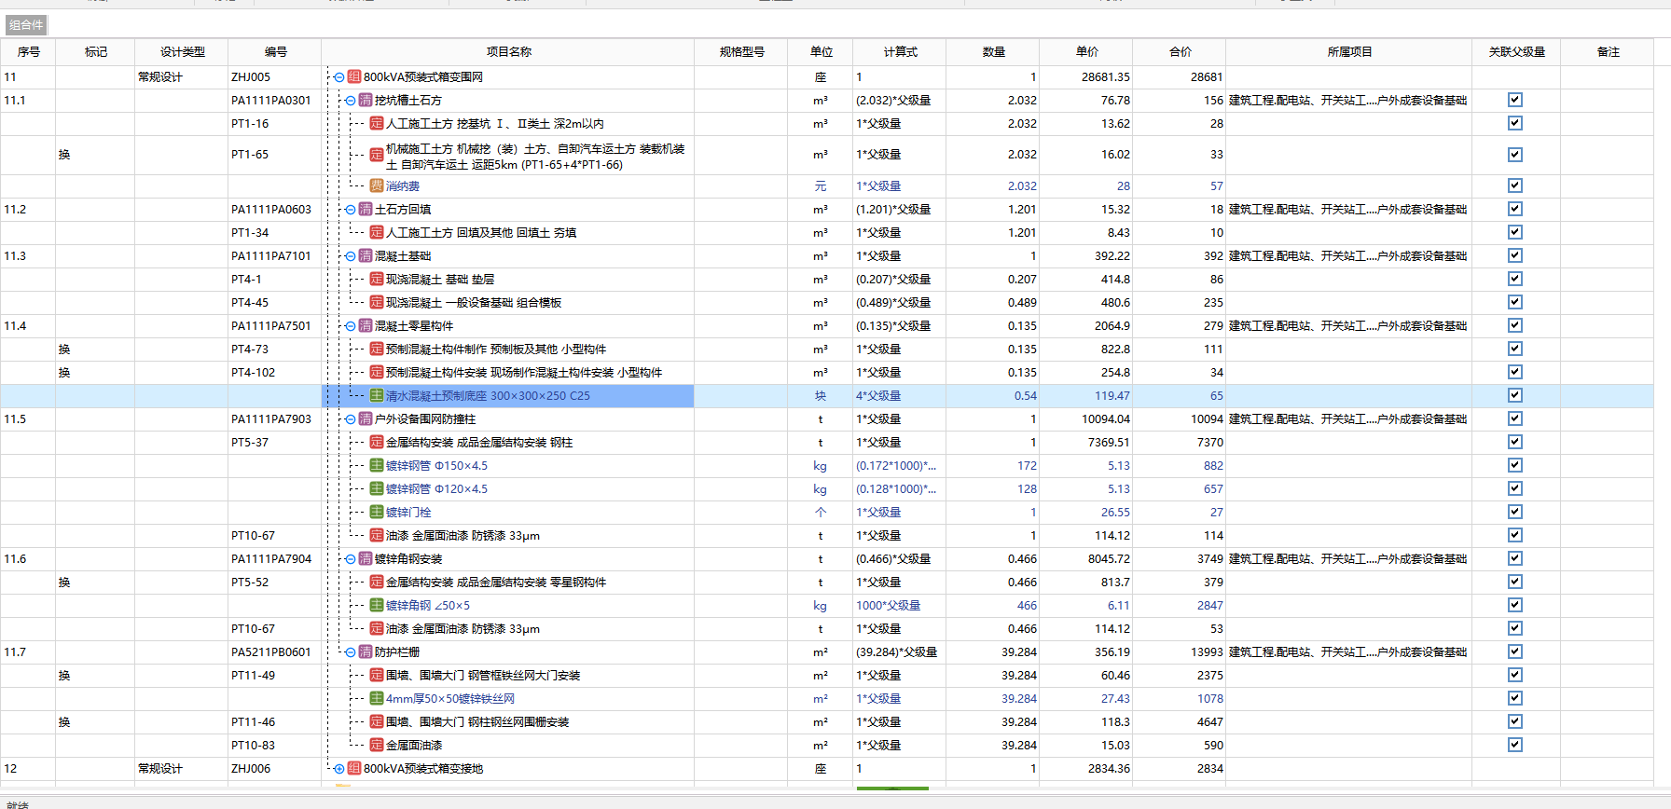Click the 定 icon in the PT5-37 row
1671x809 pixels.
pyautogui.click(x=377, y=443)
